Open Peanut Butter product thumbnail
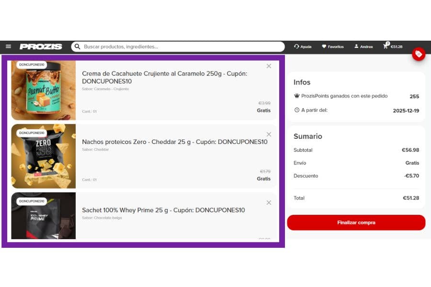Screen dimensions: 431x287 pos(44,90)
